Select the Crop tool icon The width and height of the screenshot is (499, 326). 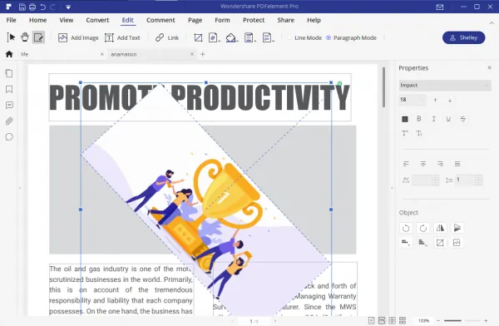point(198,37)
